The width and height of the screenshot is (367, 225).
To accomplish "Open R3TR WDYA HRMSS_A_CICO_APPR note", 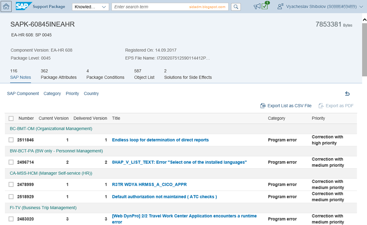I will coord(149,184).
